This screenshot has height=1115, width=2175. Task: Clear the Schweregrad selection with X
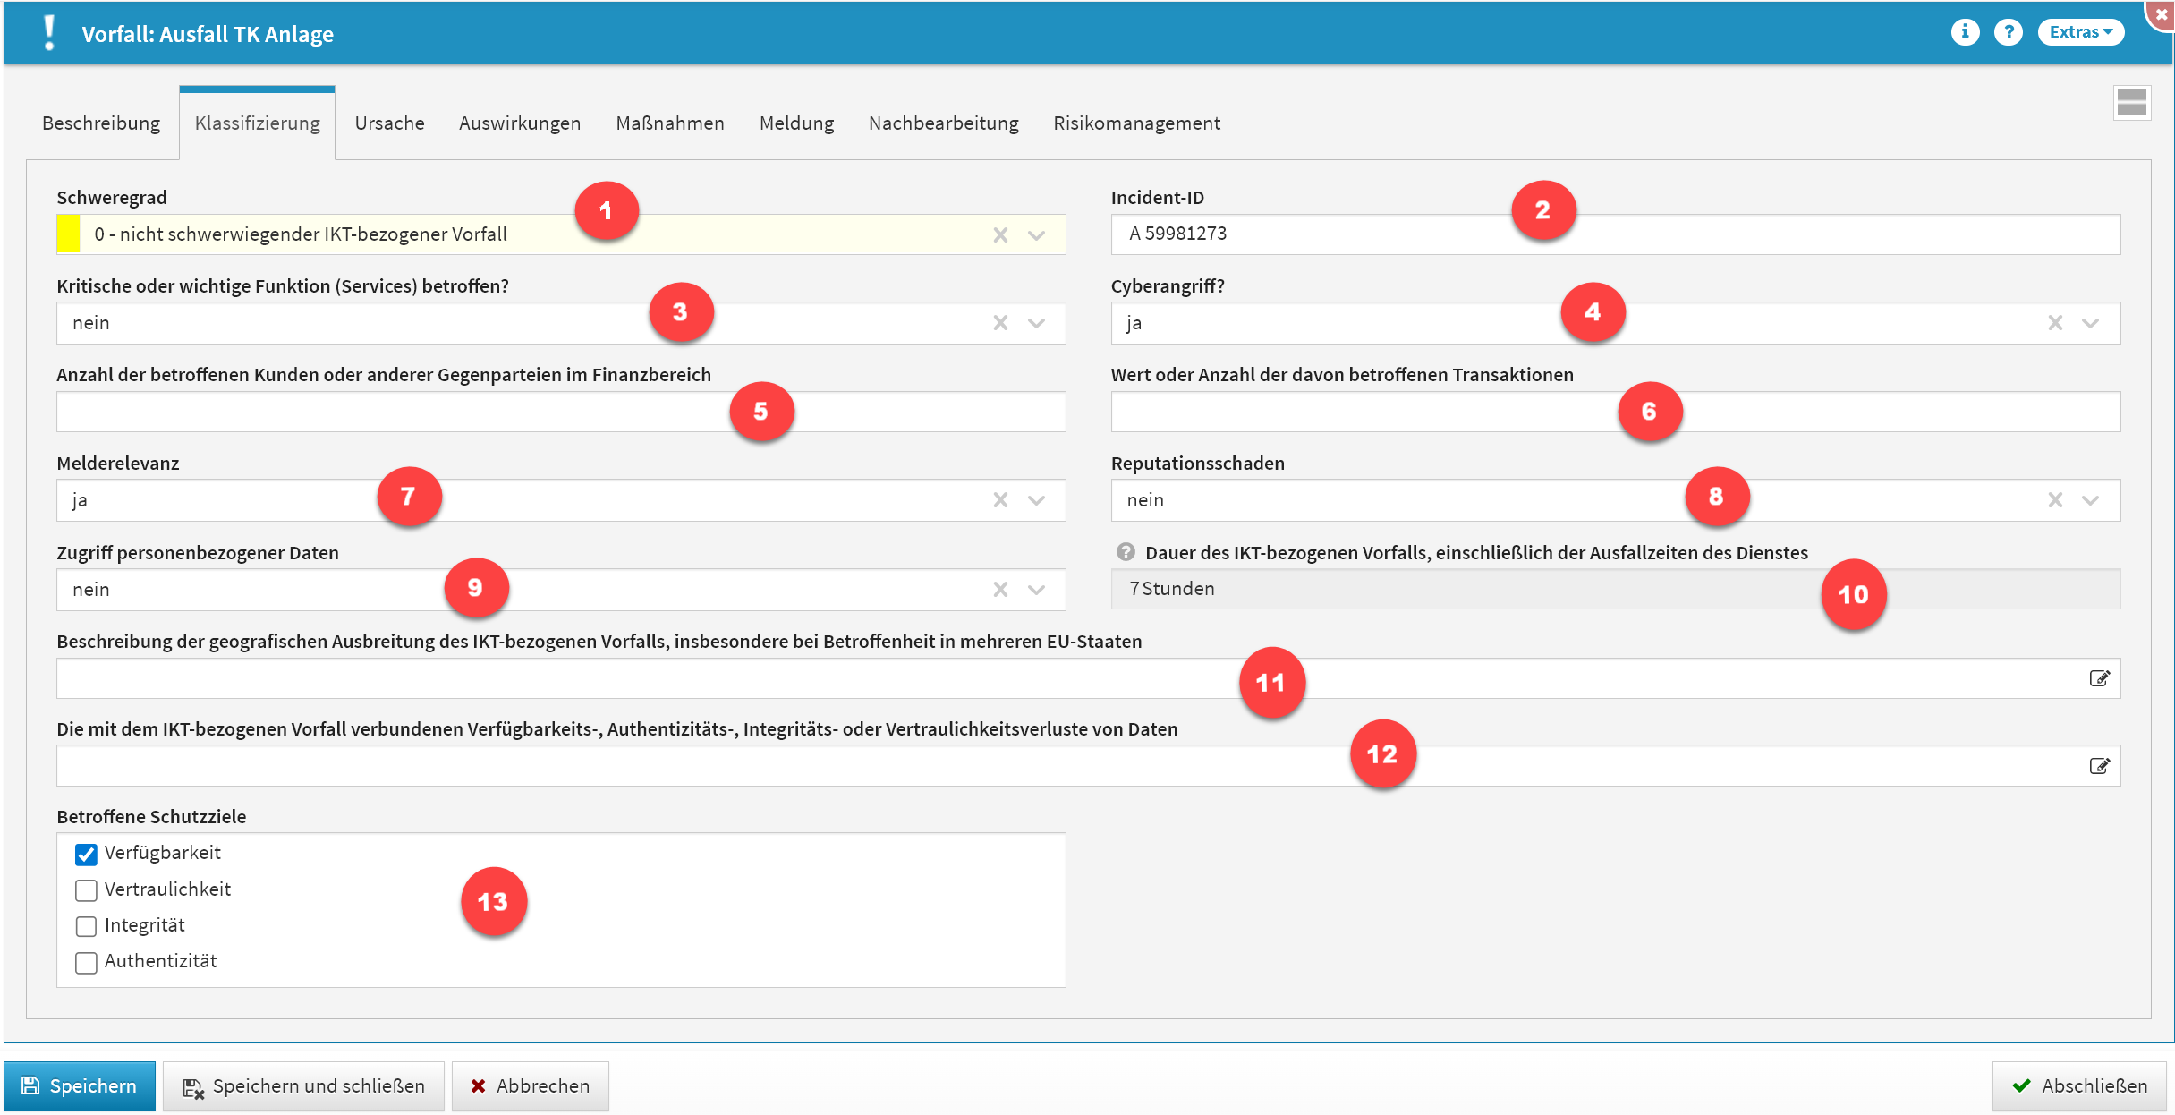1000,234
